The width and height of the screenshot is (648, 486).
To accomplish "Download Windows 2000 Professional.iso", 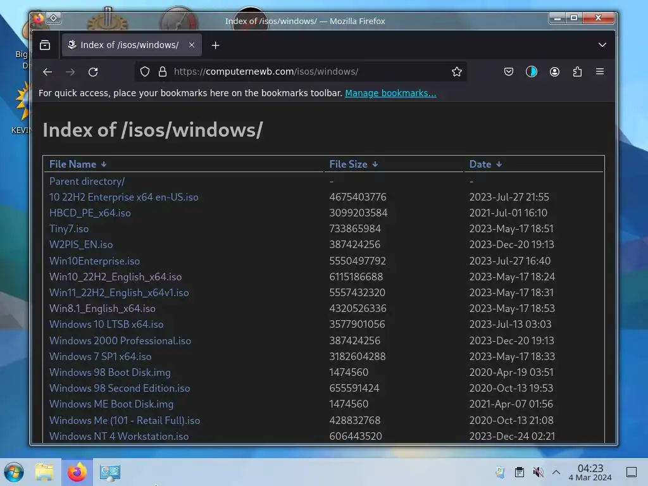I will (x=120, y=340).
